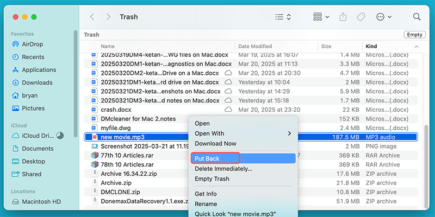435x217 pixels.
Task: Select the file crash.docx
Action: (x=116, y=110)
